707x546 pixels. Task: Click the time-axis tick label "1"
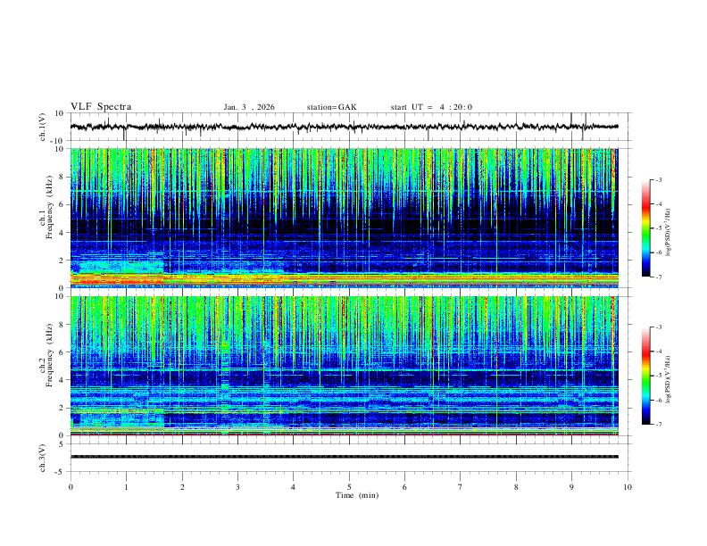[x=126, y=487]
